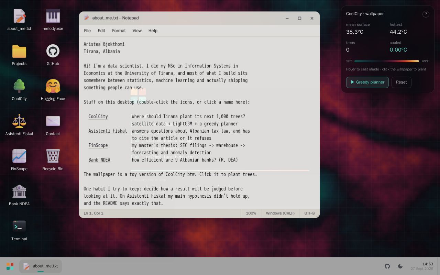Follow the CoolCity link in the note

[98, 117]
